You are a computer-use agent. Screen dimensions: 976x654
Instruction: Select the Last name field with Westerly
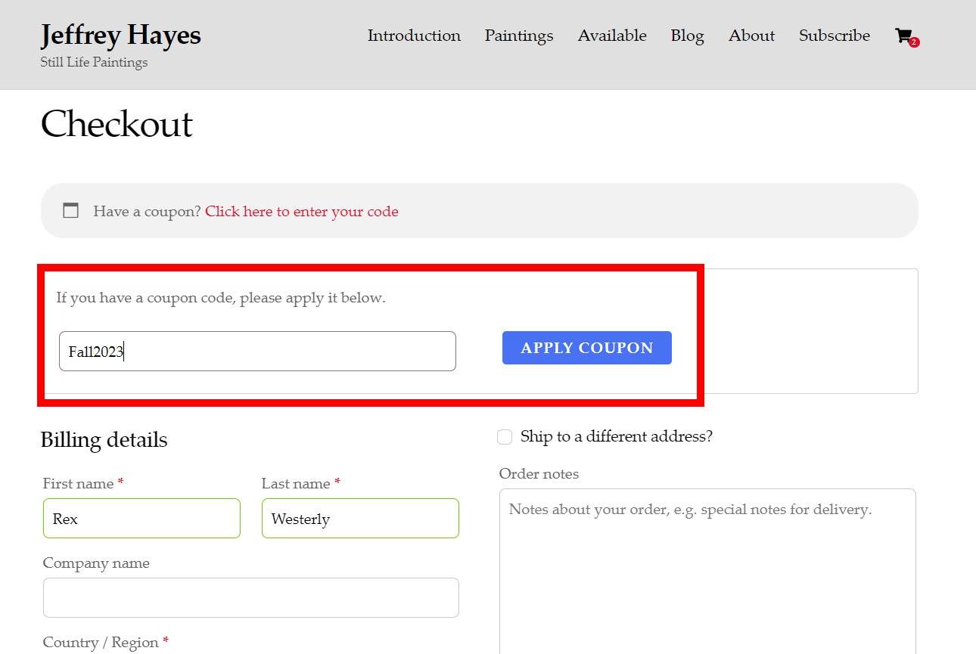360,519
